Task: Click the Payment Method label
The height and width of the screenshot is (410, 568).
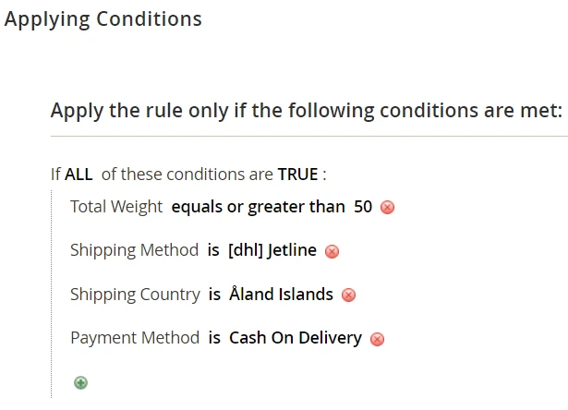Action: coord(135,338)
